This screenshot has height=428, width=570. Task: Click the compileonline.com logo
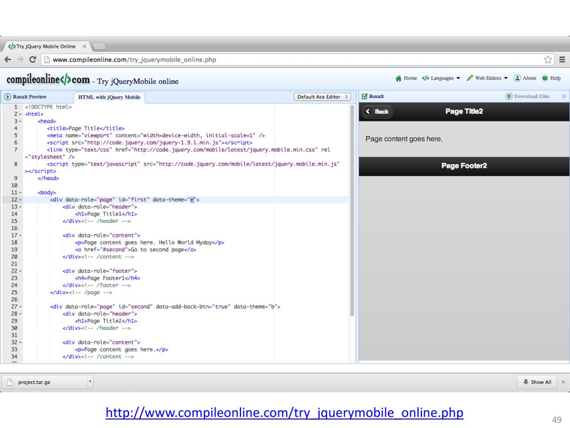tap(48, 79)
